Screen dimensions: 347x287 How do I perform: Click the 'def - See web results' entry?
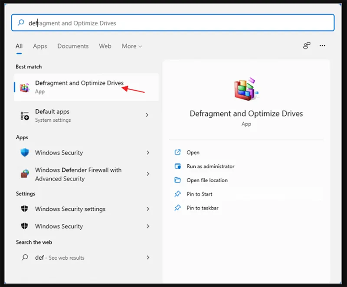click(x=86, y=258)
